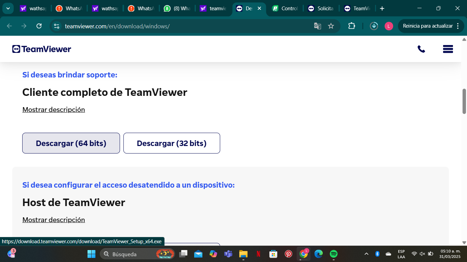Open the Chrome profile avatar L
The width and height of the screenshot is (467, 262).
[389, 26]
